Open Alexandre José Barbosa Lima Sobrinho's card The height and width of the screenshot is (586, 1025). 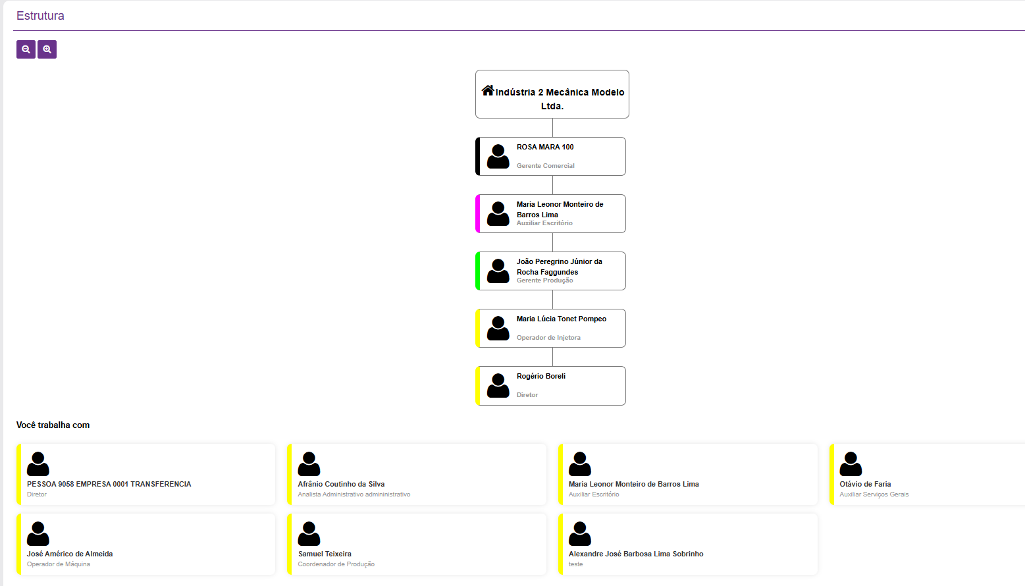(688, 545)
